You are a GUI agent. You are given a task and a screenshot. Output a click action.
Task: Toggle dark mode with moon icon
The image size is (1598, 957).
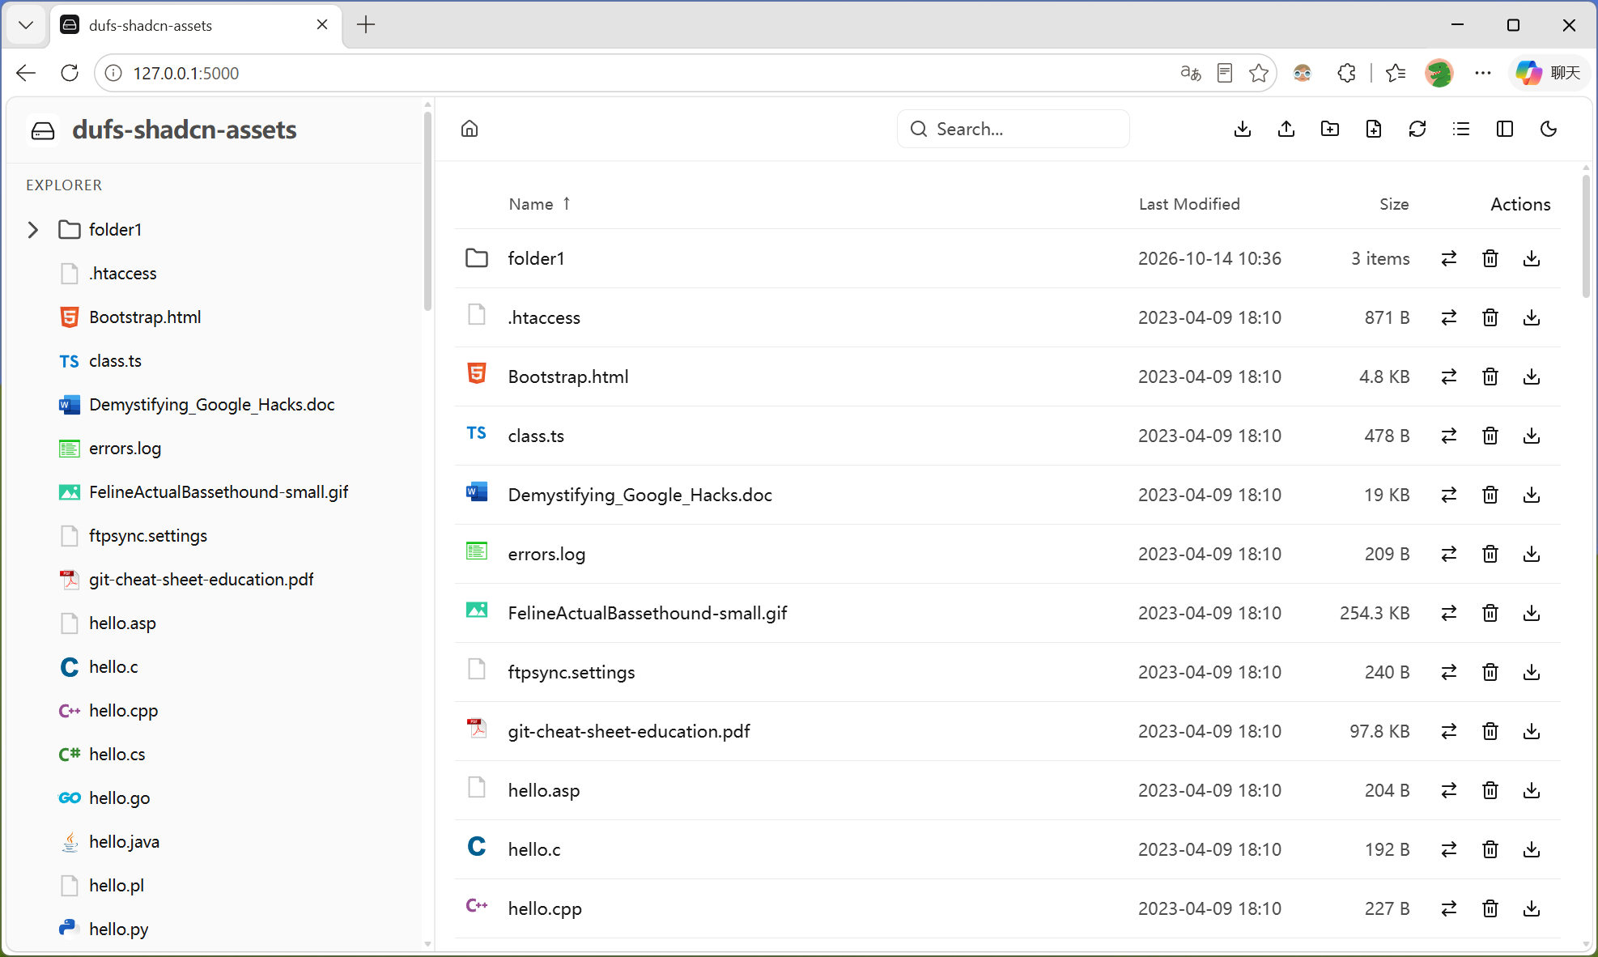(1549, 129)
